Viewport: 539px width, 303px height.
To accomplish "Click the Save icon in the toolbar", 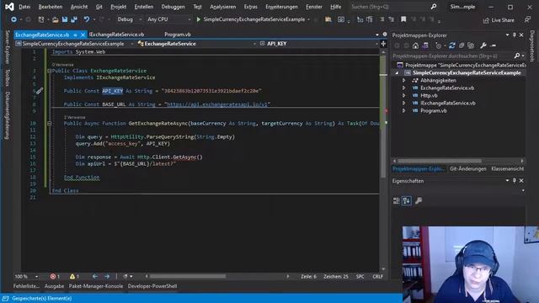I will click(65, 19).
